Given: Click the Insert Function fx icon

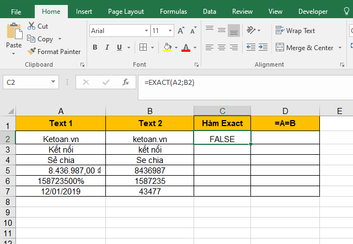Looking at the screenshot, I should click(x=126, y=83).
